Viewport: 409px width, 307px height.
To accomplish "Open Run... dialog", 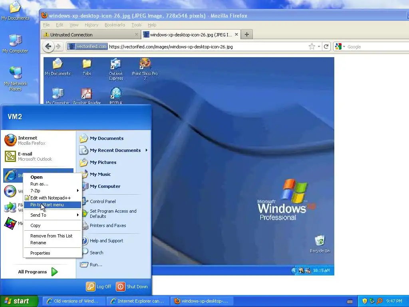I will [113, 265].
